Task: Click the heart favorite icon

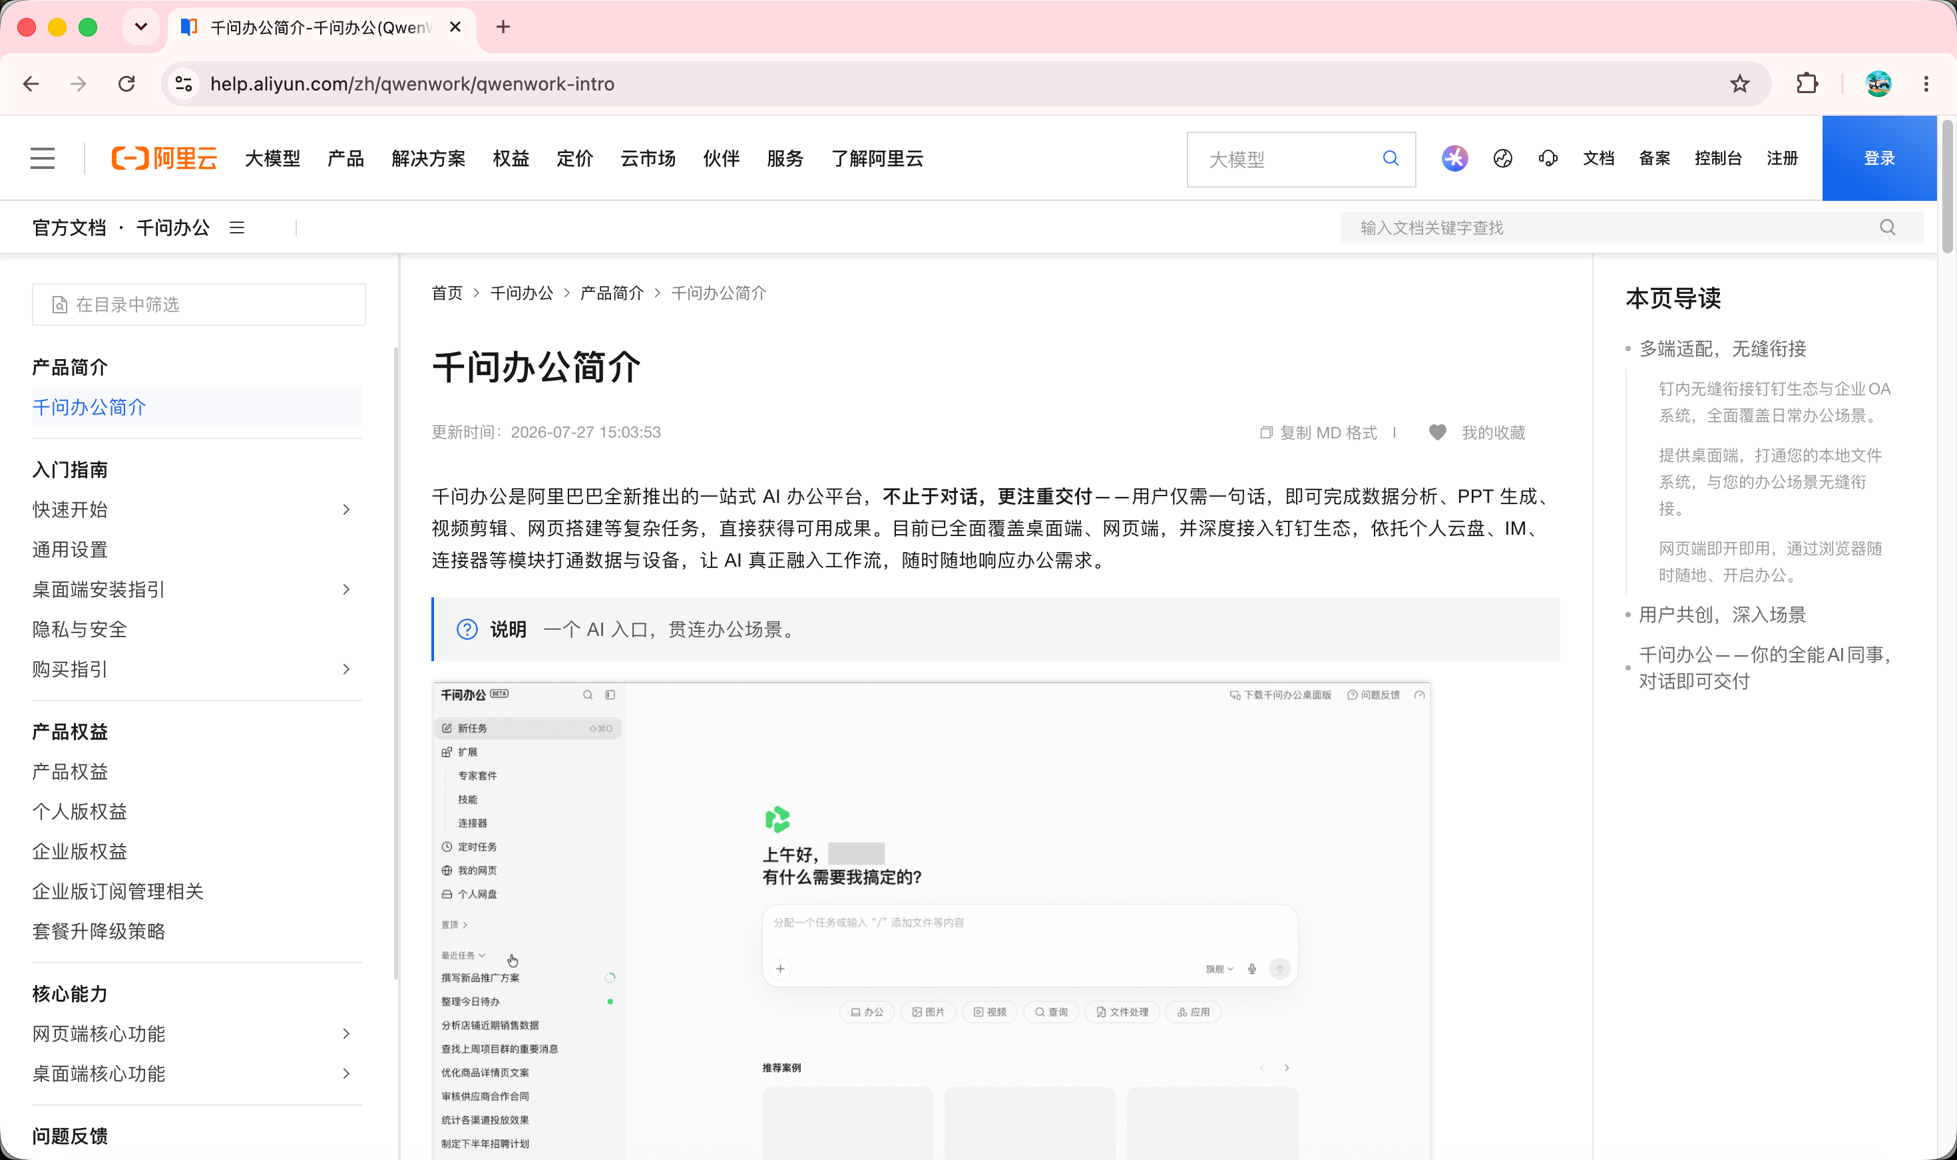Action: 1438,432
